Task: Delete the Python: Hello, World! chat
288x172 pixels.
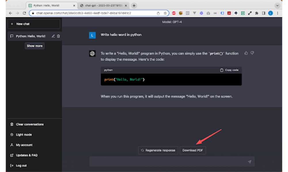Action: [x=58, y=36]
